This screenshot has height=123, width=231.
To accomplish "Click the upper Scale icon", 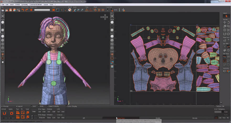I will pos(28,113).
